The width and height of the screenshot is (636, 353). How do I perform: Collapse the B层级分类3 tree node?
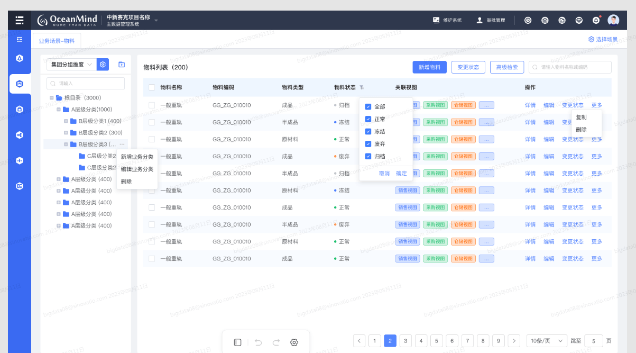click(x=66, y=144)
